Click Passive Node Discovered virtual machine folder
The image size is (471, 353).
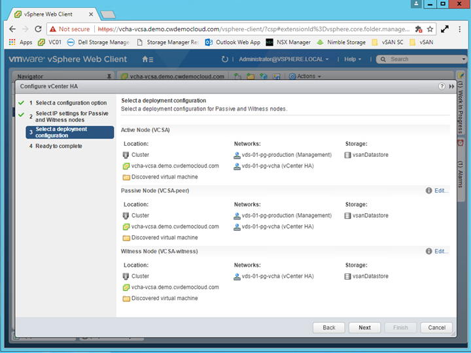click(x=160, y=237)
